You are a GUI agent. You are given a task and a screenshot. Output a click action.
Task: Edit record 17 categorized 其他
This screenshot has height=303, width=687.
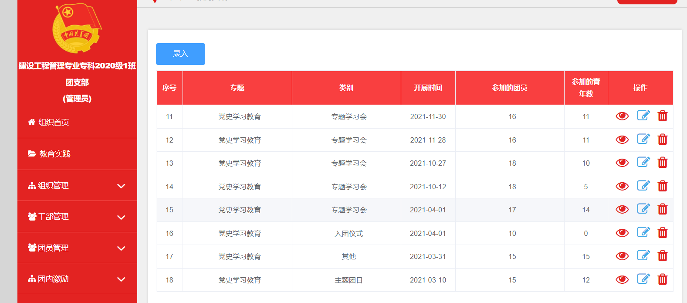coord(643,256)
